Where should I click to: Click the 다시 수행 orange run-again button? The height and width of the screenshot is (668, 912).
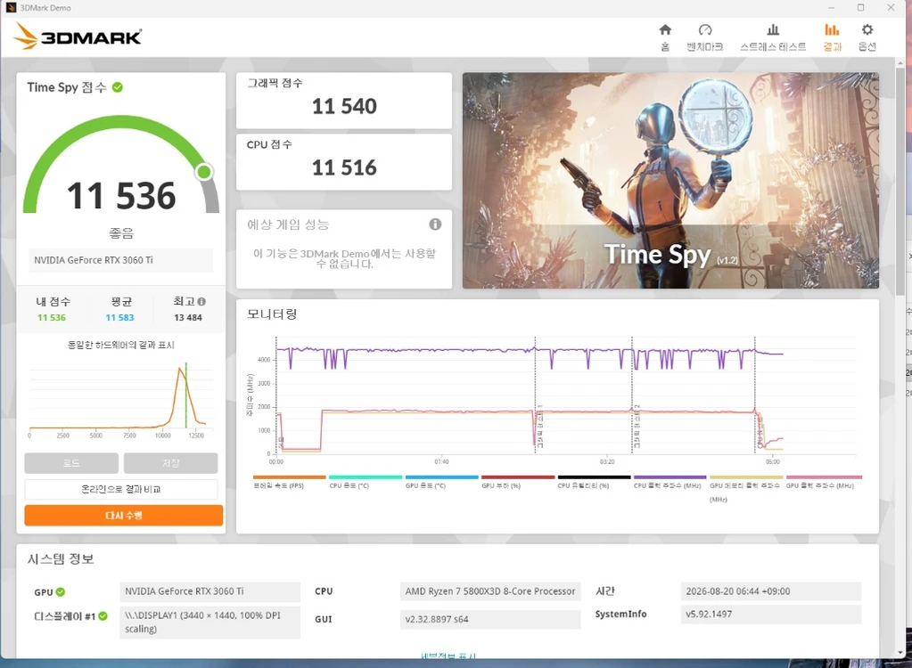click(123, 515)
